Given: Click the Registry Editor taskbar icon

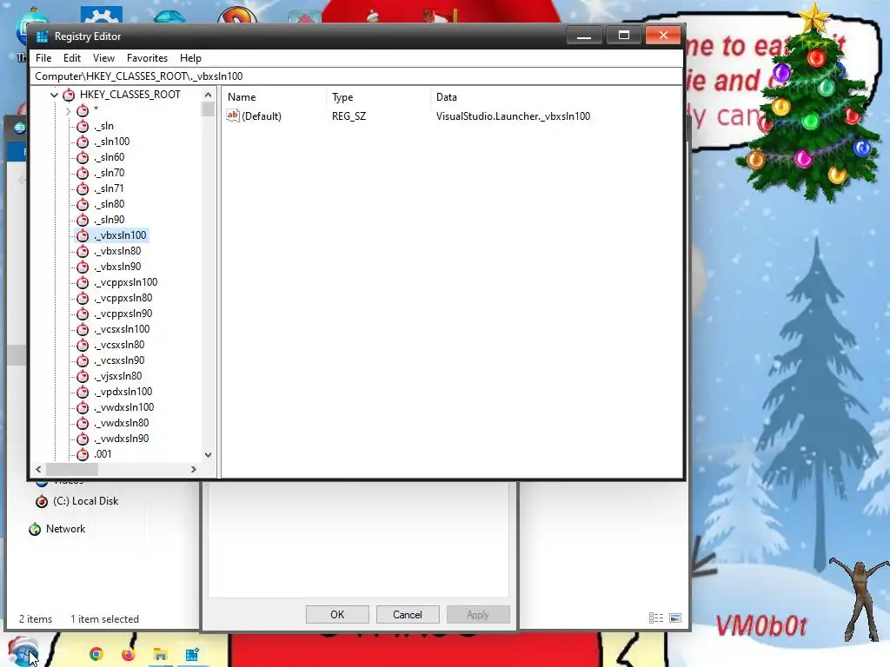Looking at the screenshot, I should click(x=192, y=655).
